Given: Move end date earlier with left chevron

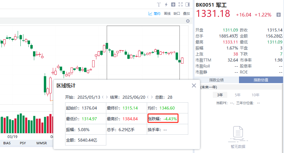Looking at the screenshot, I should coord(148,97).
